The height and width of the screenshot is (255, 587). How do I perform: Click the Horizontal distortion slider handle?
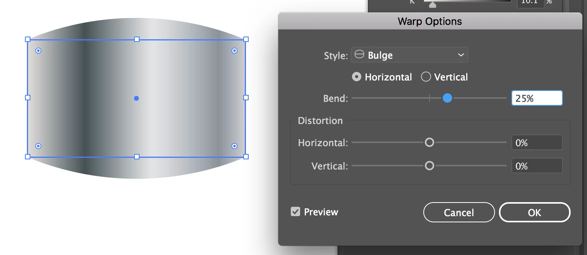point(429,143)
